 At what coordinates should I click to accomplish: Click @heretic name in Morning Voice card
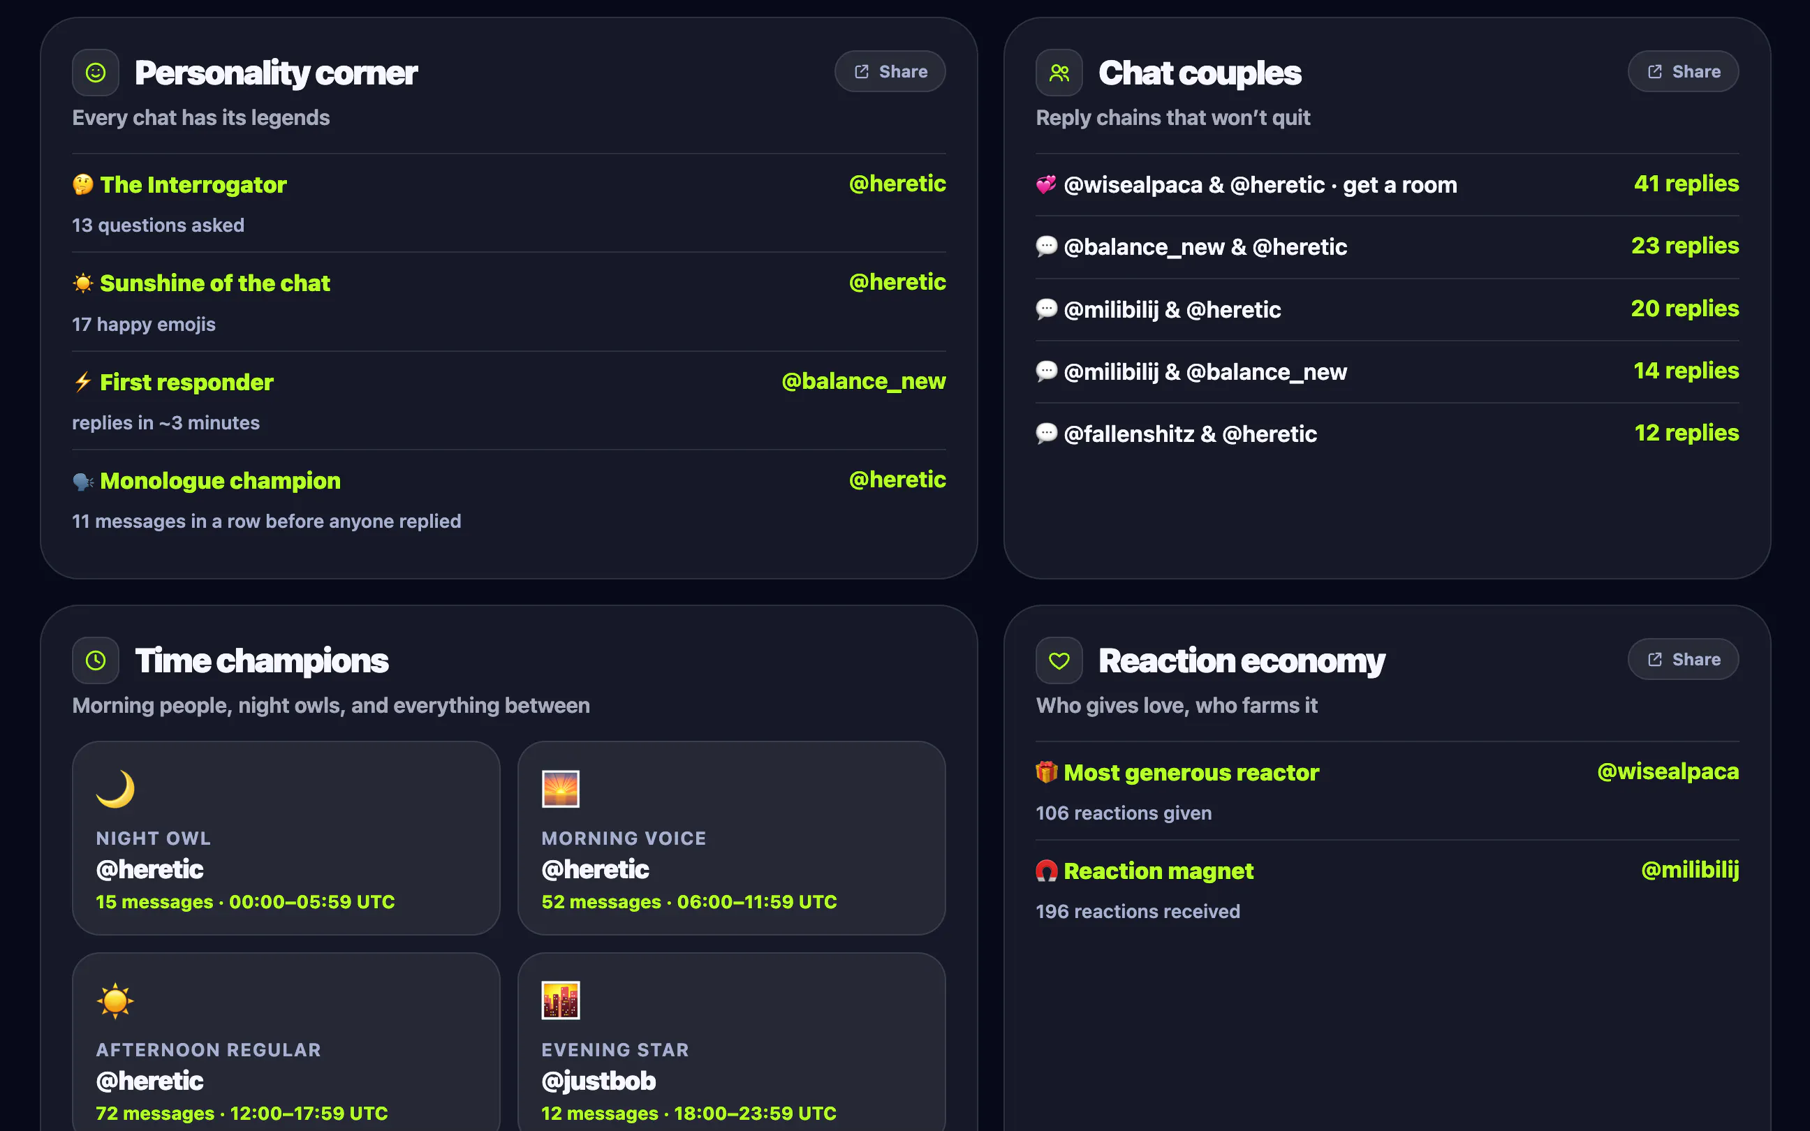click(596, 869)
